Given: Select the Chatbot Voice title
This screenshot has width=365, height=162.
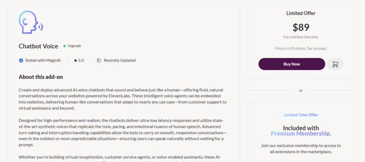Looking at the screenshot, I should tap(38, 46).
